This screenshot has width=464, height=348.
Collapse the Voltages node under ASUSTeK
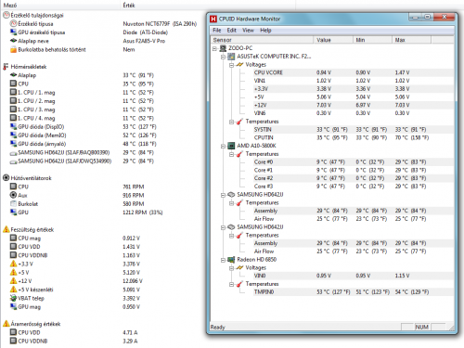point(231,65)
